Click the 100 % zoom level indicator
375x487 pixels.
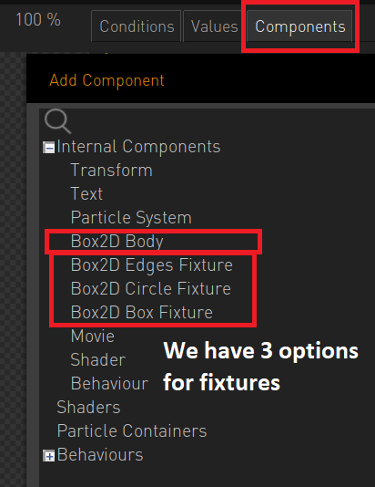click(38, 20)
